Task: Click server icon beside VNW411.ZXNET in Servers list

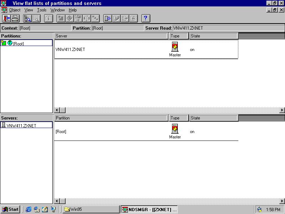Action: tap(3, 125)
